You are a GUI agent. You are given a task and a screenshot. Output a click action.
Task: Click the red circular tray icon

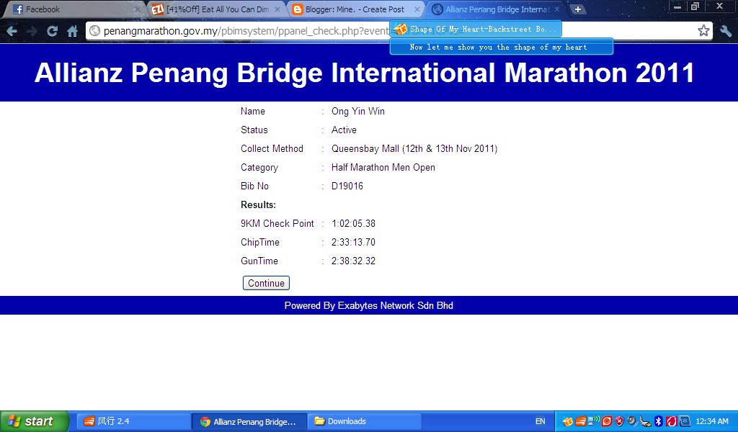pos(607,421)
